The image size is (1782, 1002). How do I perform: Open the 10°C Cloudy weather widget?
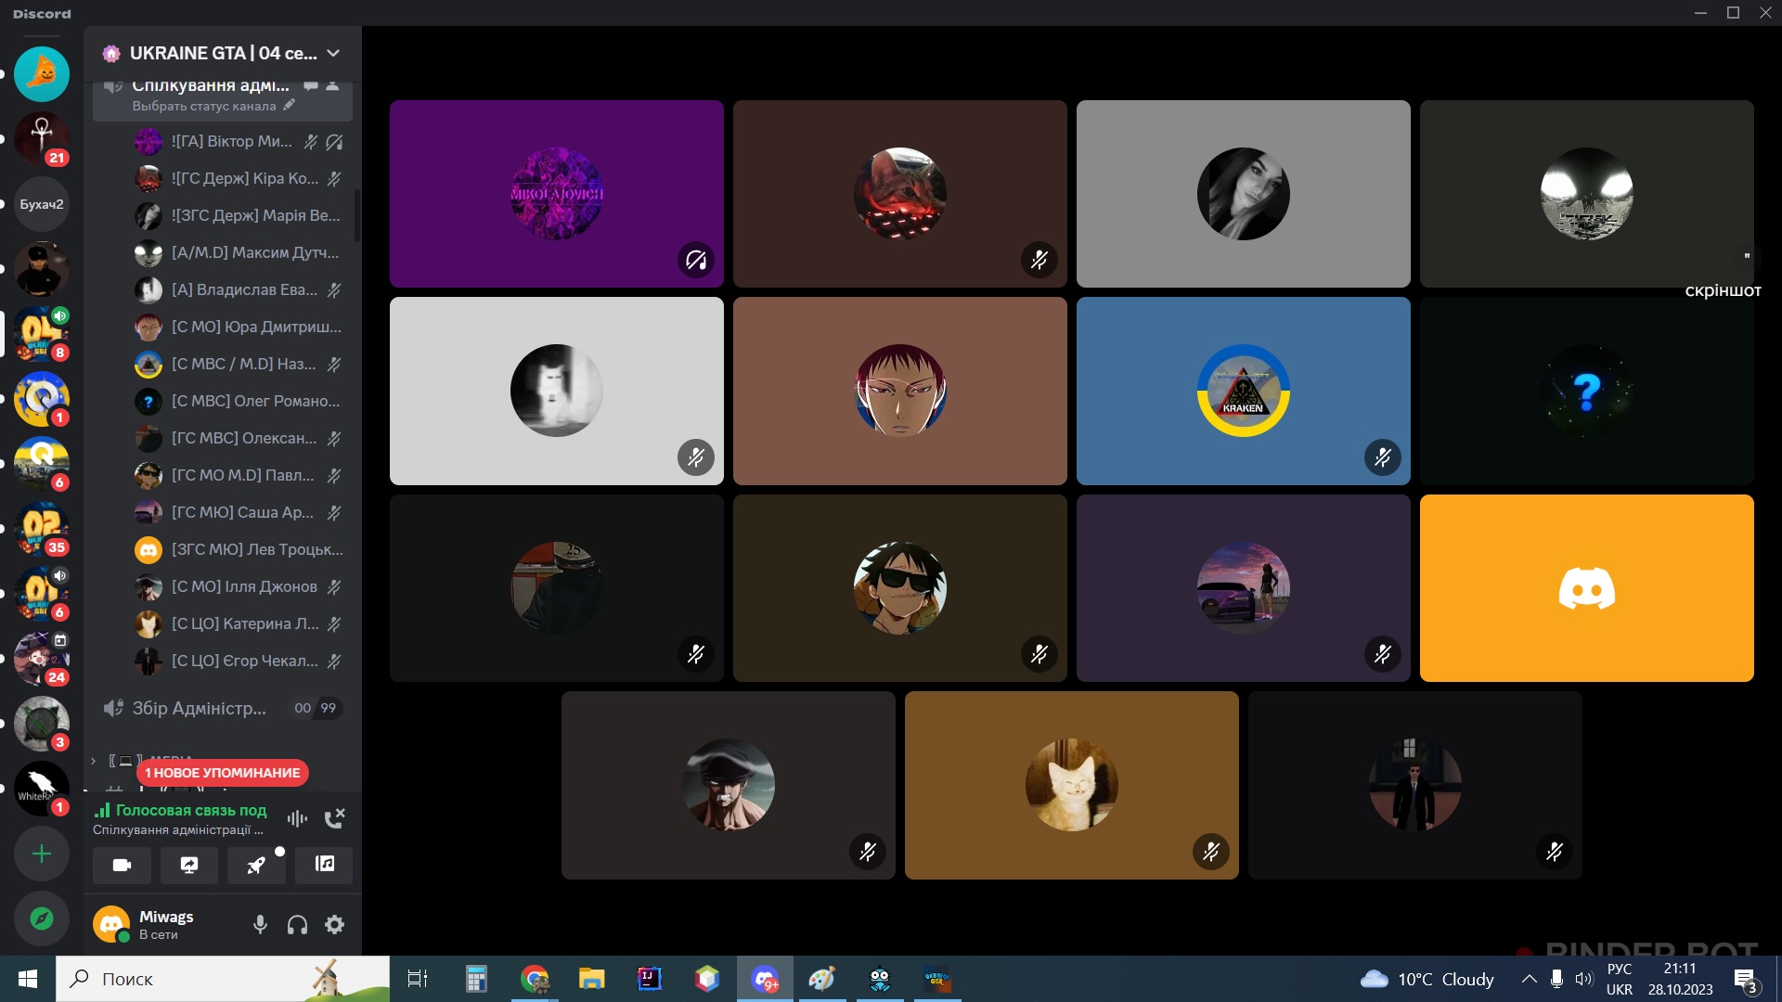(1427, 979)
